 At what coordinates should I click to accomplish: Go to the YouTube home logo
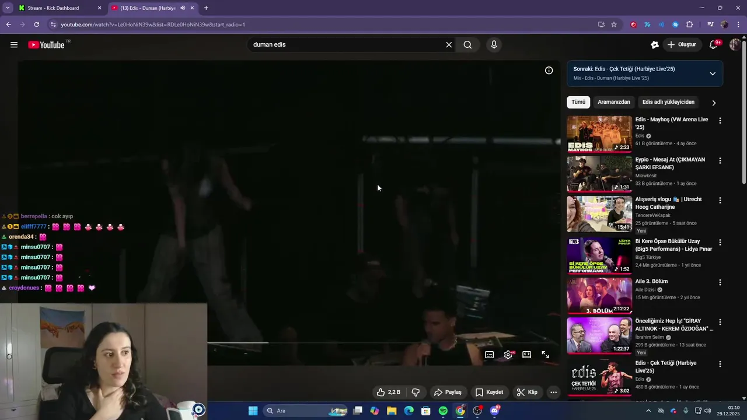tap(46, 45)
